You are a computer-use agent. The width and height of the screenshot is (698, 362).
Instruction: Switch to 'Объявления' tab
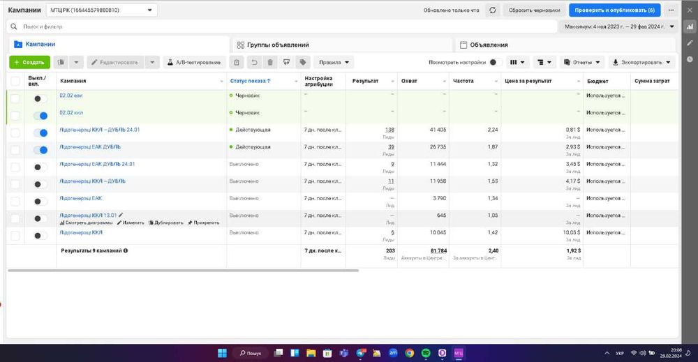[489, 45]
